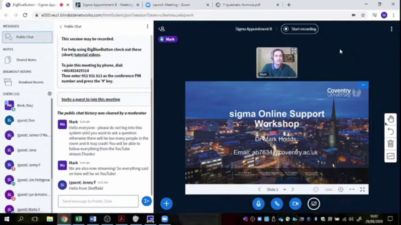Select guest Lyn Armstro... in user list
The image size is (401, 225).
click(26, 195)
